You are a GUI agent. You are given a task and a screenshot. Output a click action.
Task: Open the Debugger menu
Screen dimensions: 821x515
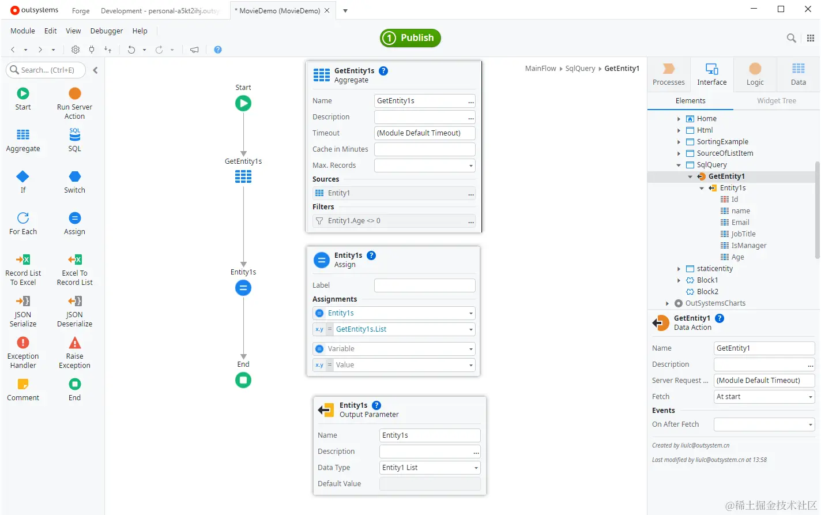coord(107,31)
